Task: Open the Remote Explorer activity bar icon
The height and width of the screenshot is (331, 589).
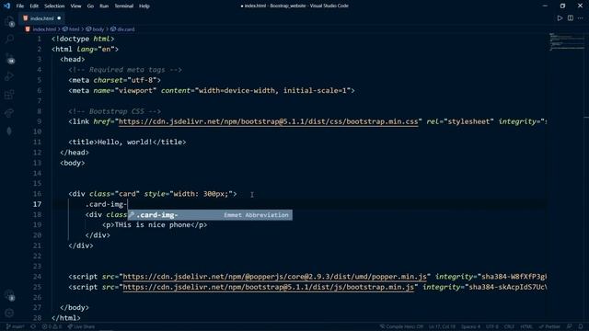Action: 9,112
